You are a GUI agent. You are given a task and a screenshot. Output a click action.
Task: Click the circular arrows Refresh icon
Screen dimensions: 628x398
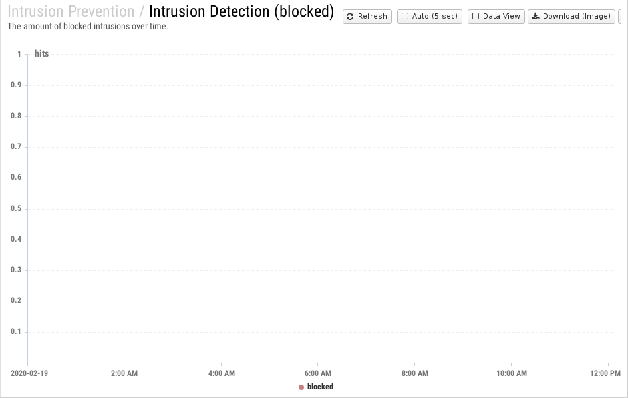coord(350,17)
